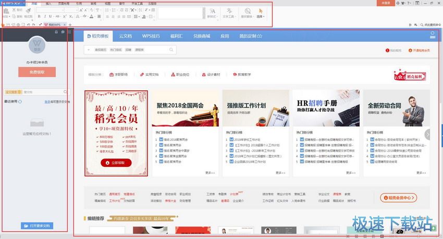Click the orange login button in title bar
443x239 pixels.
pos(386,3)
